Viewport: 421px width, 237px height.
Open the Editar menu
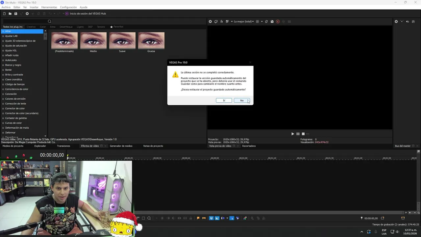pos(17,7)
